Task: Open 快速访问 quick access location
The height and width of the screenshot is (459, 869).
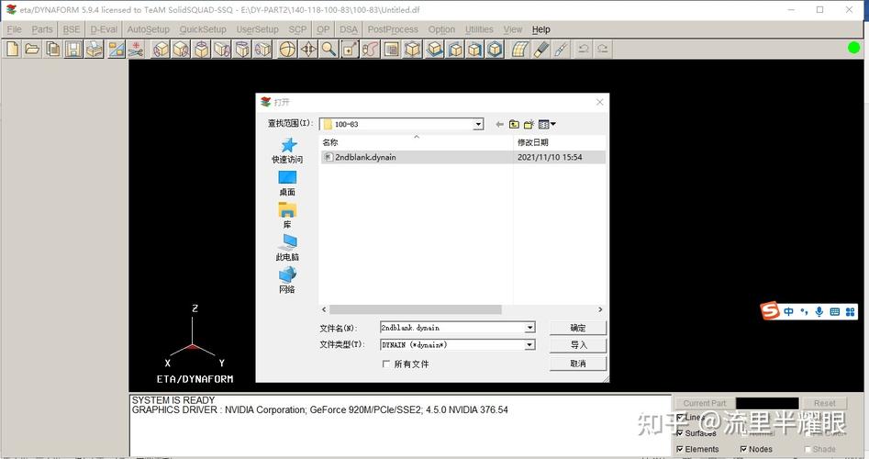Action: (x=287, y=151)
